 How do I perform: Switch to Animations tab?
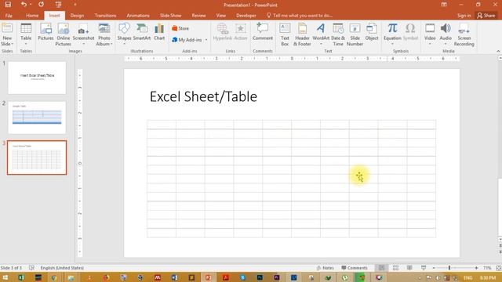(138, 16)
